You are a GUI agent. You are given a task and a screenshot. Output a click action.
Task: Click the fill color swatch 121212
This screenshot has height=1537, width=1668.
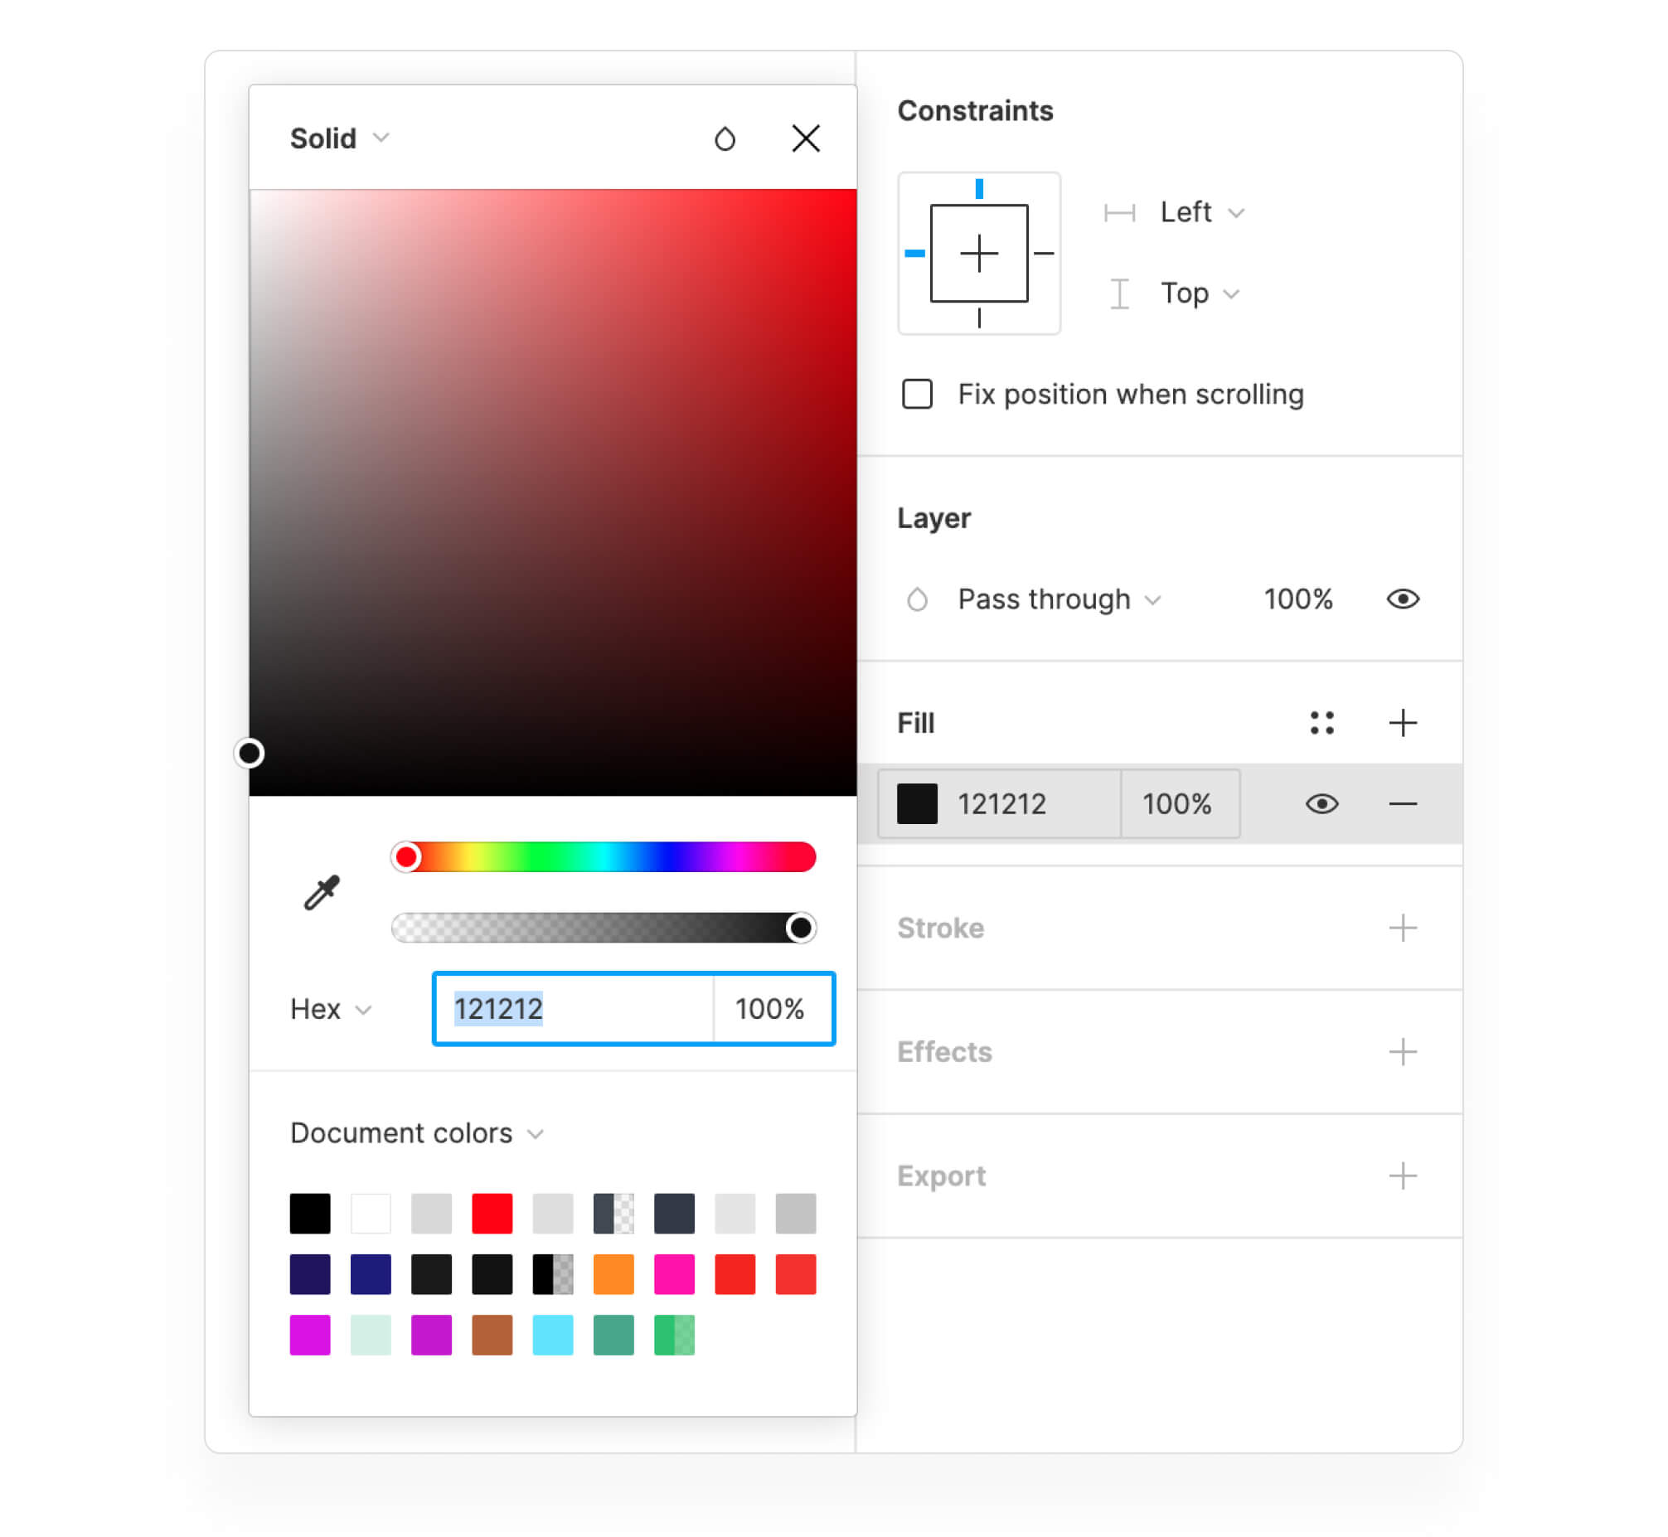[x=917, y=804]
